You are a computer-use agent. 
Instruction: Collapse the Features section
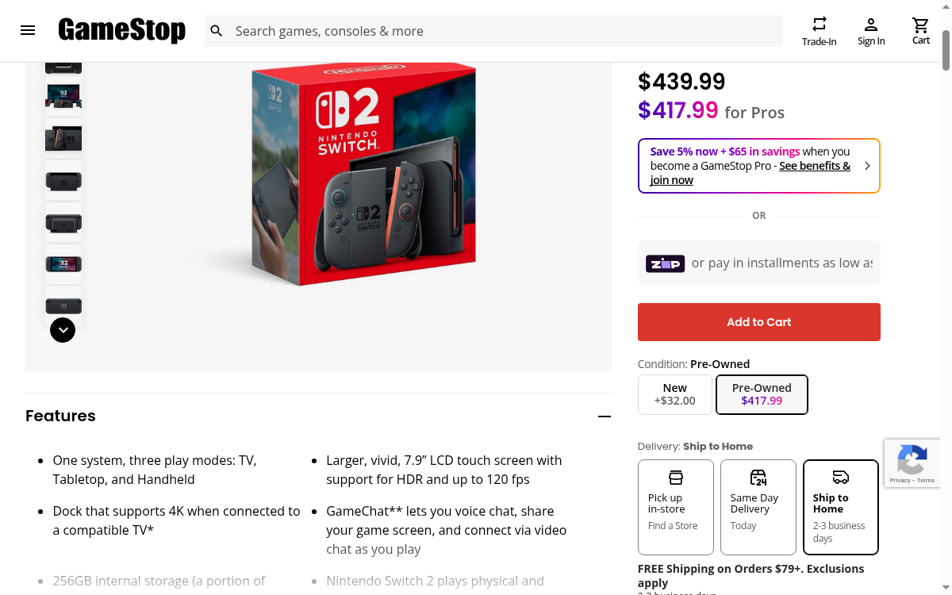(605, 416)
